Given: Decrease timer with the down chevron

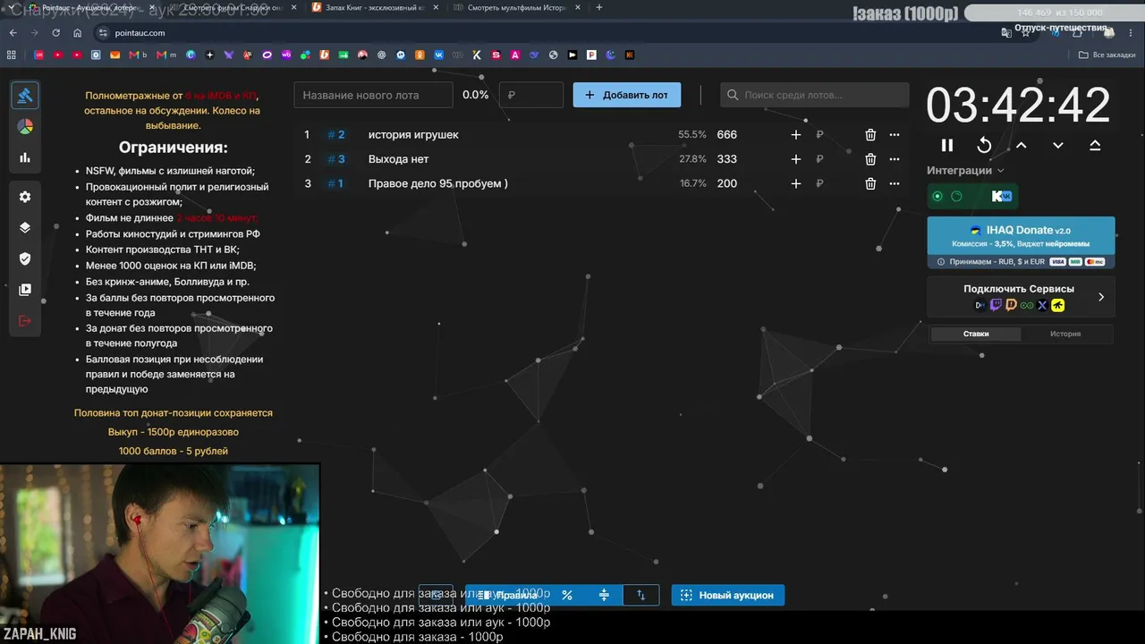Looking at the screenshot, I should coord(1058,145).
